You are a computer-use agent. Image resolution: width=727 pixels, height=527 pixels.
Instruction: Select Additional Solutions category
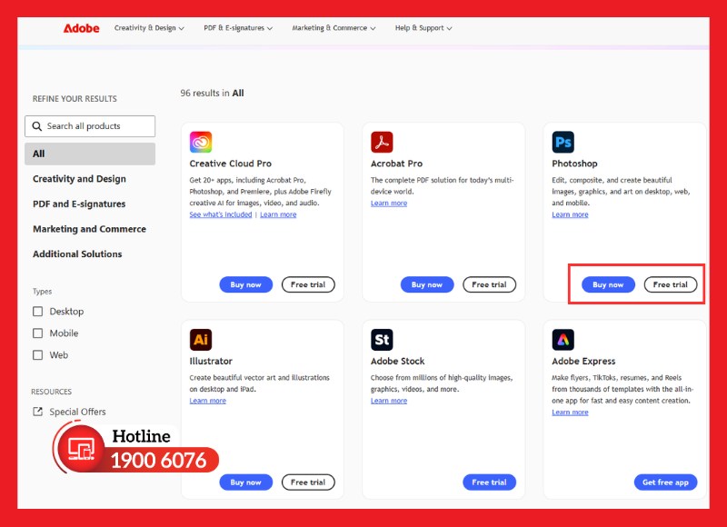coord(77,254)
